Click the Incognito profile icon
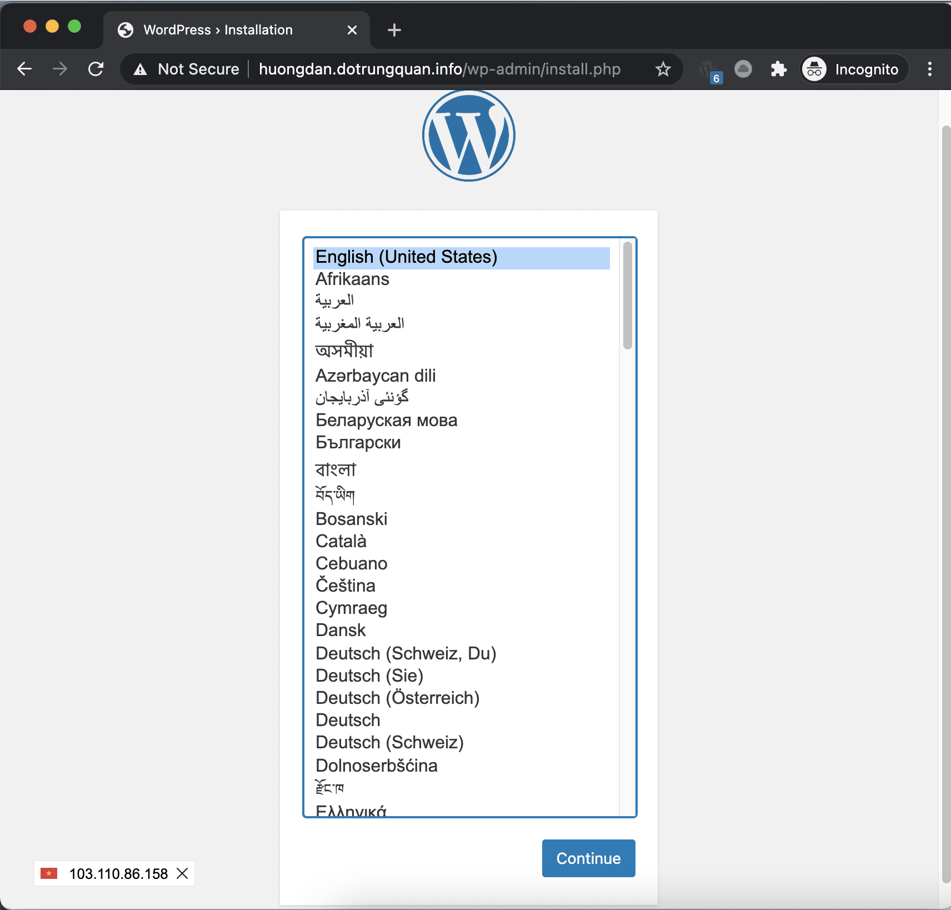The height and width of the screenshot is (910, 951). pos(814,68)
